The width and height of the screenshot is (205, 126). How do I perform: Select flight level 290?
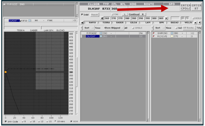pyautogui.click(x=141, y=18)
